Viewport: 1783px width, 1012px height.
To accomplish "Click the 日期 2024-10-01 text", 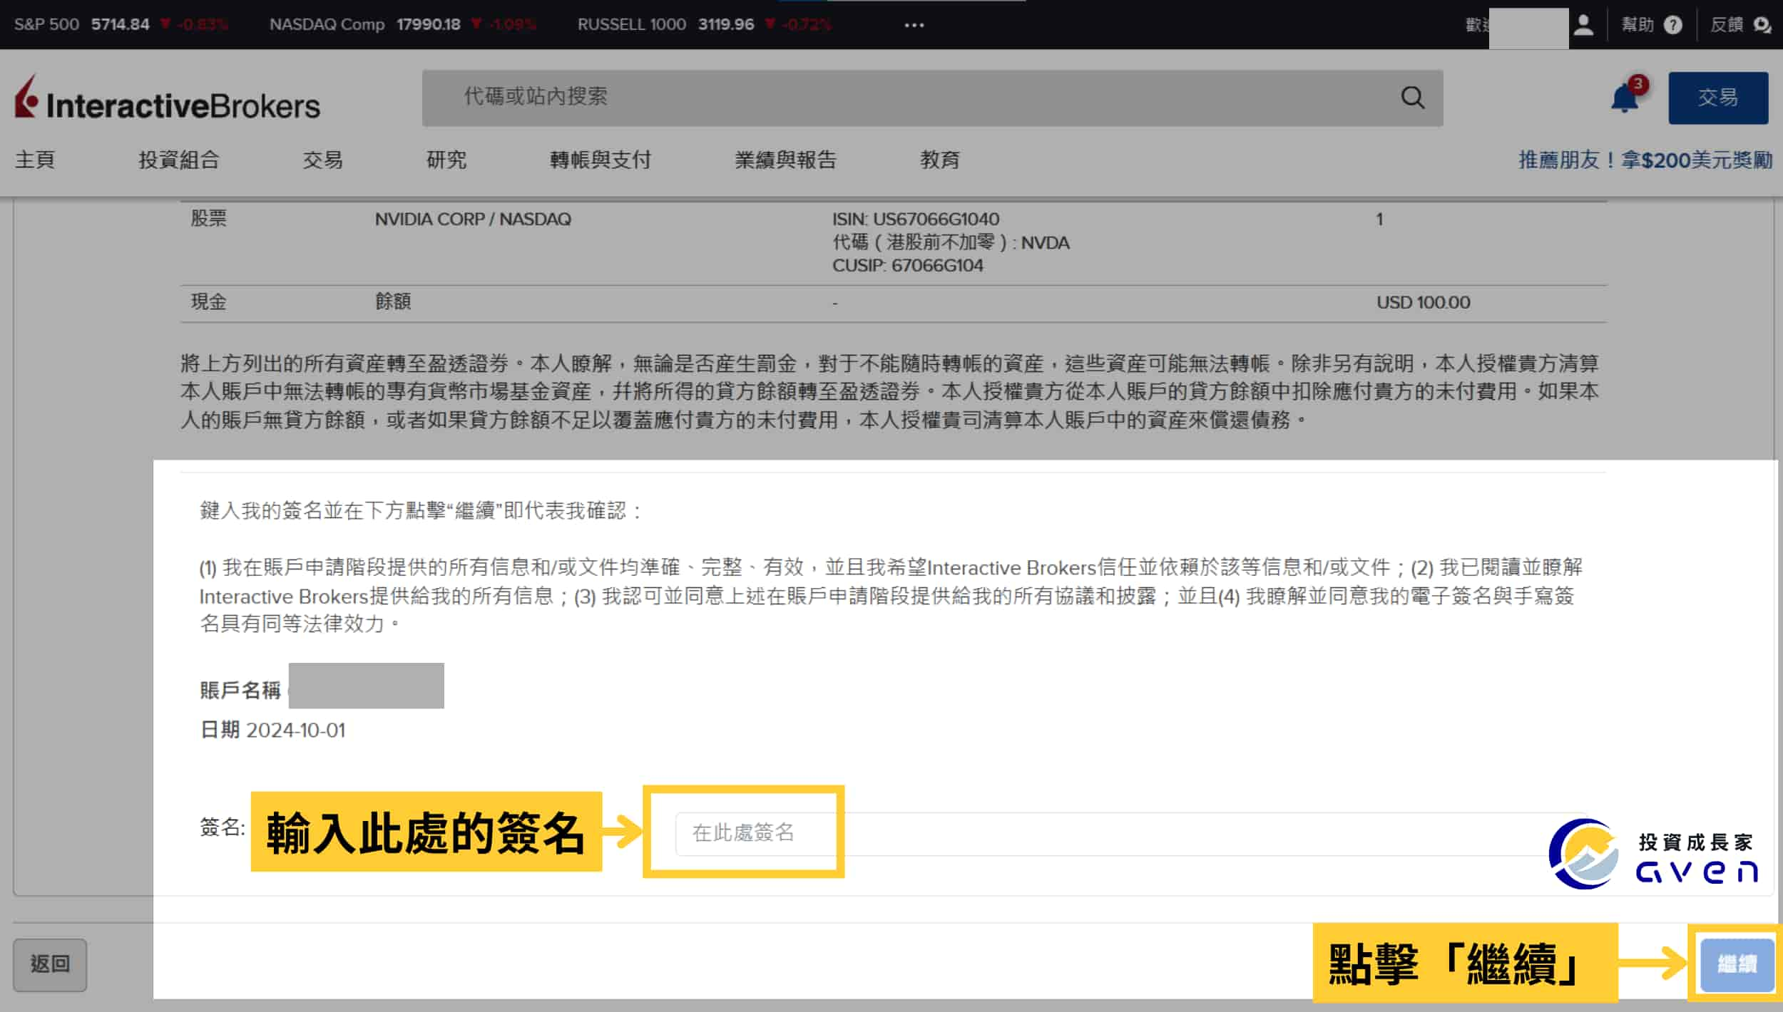I will (x=272, y=730).
